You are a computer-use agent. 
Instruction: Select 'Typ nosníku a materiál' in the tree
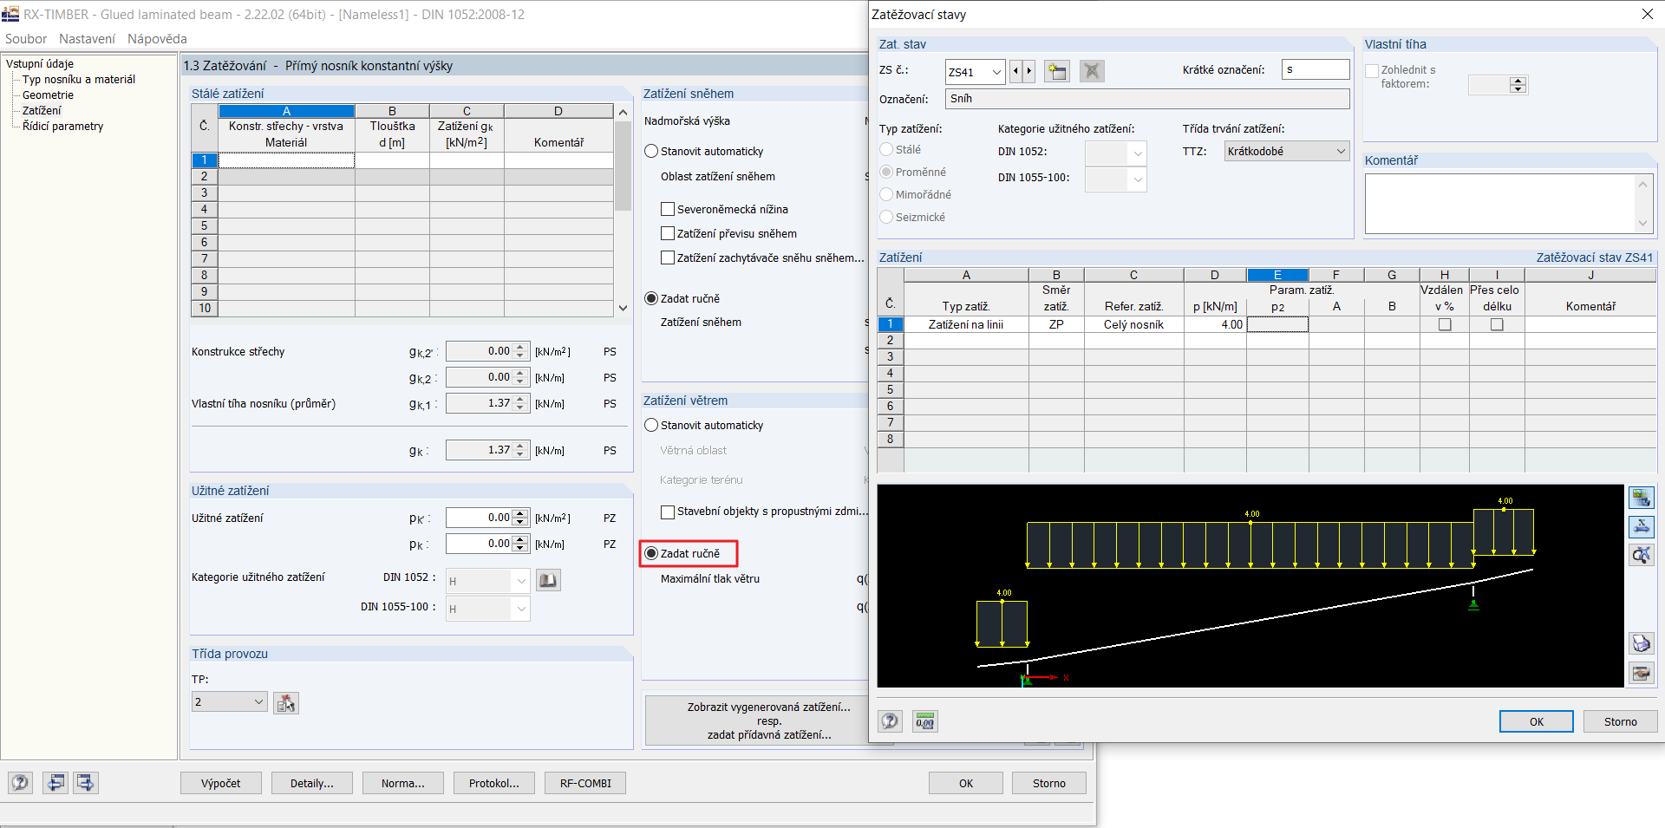point(79,79)
